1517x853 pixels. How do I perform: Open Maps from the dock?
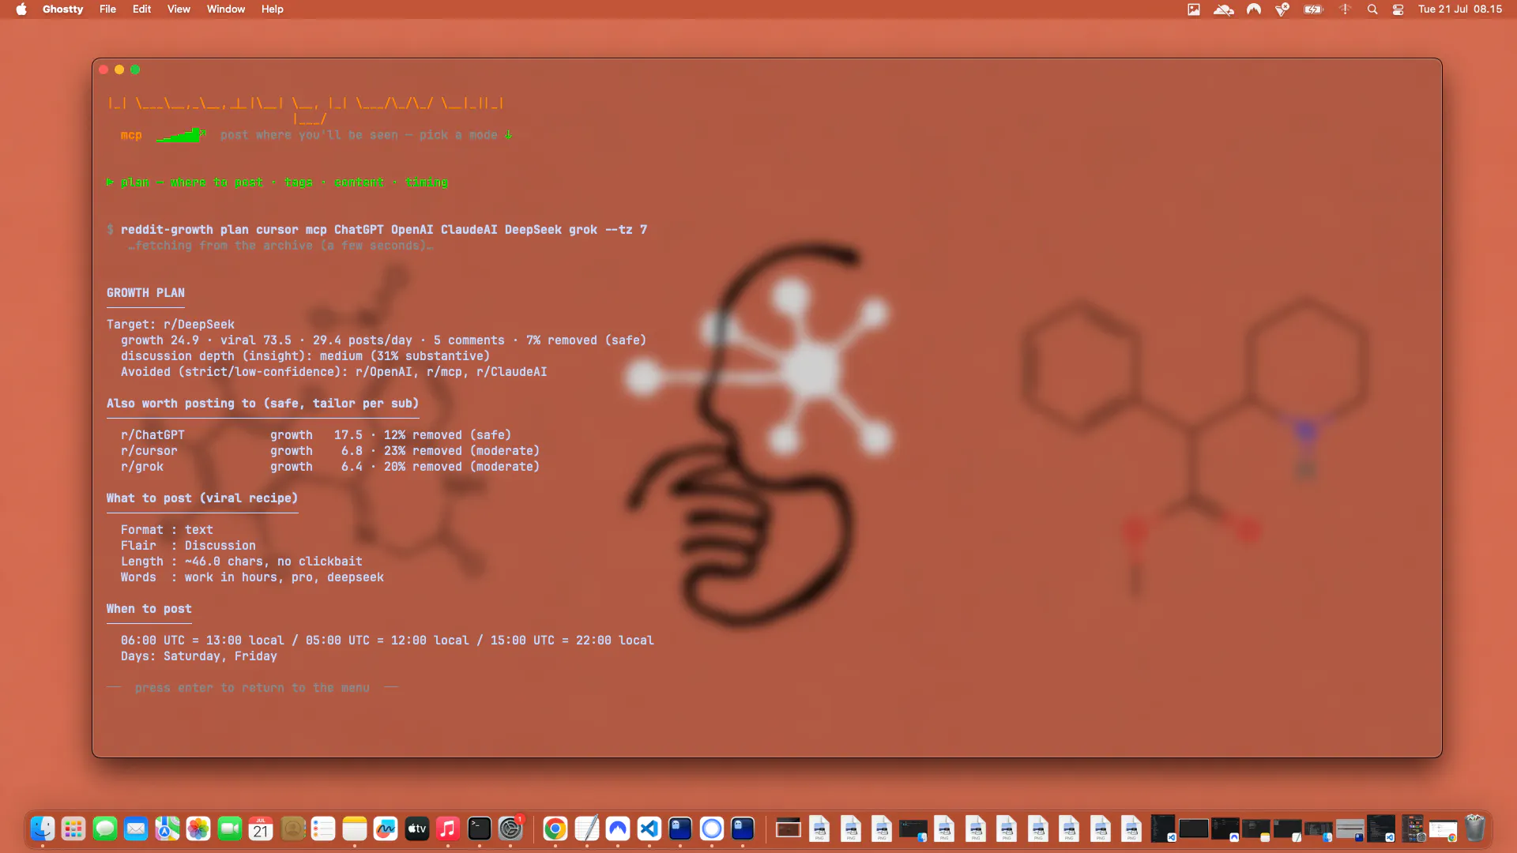[168, 829]
